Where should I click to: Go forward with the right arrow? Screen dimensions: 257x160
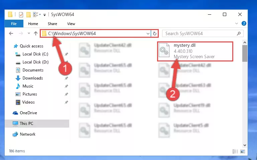point(21,34)
